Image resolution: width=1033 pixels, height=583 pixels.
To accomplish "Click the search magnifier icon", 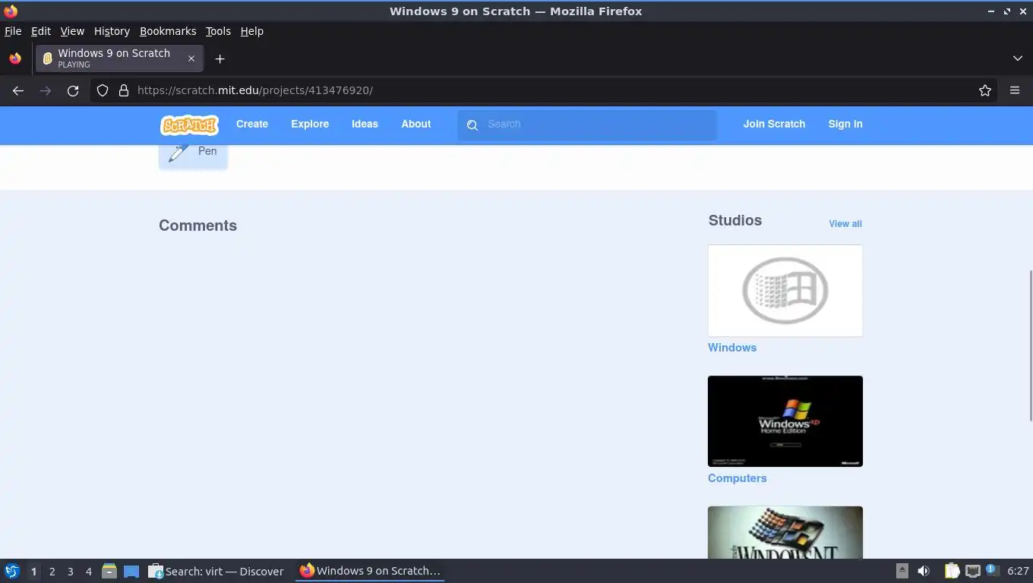I will 472,124.
